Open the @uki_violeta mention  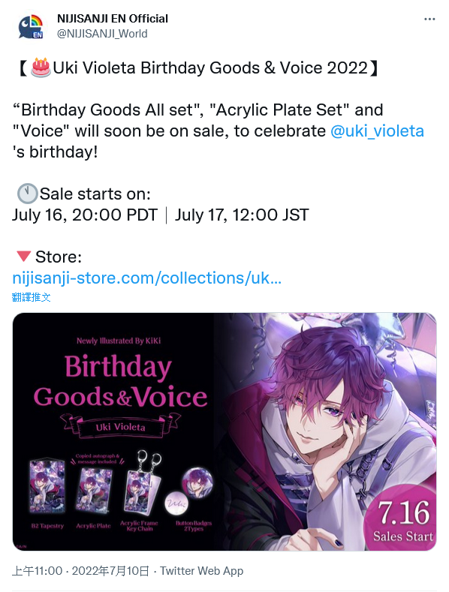point(377,131)
